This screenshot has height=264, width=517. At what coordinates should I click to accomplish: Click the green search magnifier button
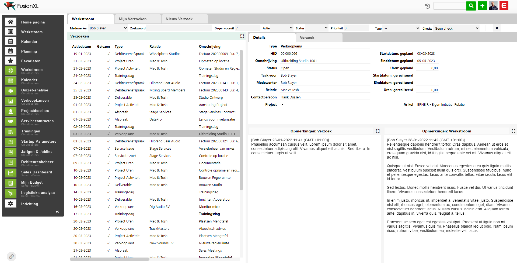471,6
